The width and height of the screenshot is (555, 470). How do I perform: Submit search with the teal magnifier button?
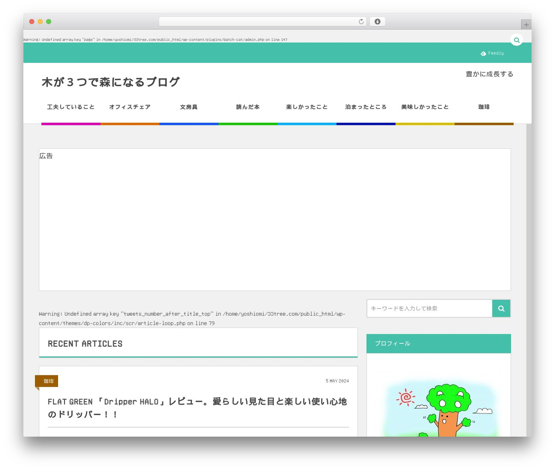501,308
